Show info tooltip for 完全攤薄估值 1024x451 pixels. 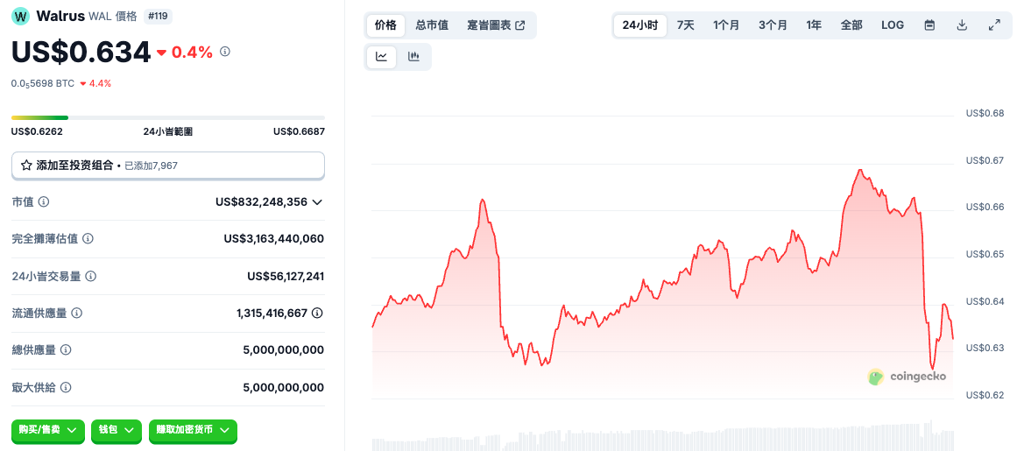coord(88,239)
